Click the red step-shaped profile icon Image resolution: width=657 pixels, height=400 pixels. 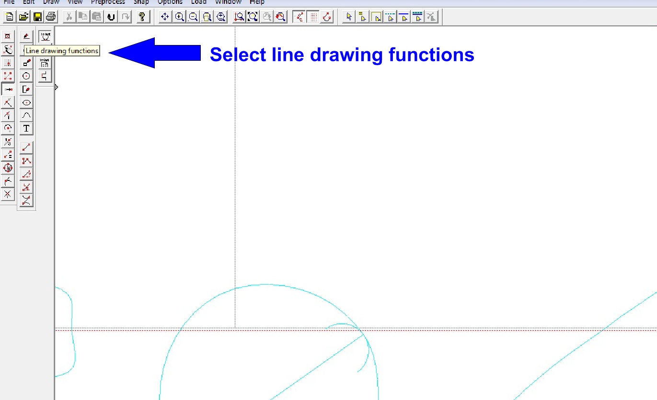point(45,76)
